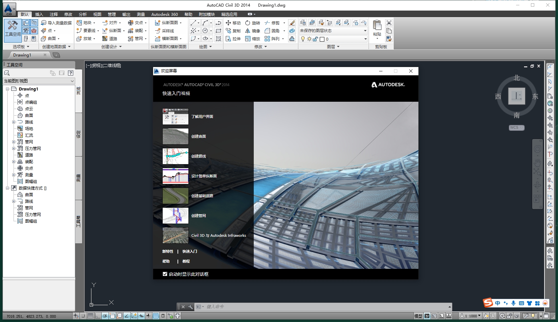Image resolution: width=558 pixels, height=322 pixels.
Task: Click the 上 (Top) face of ViewCube
Action: tap(516, 96)
